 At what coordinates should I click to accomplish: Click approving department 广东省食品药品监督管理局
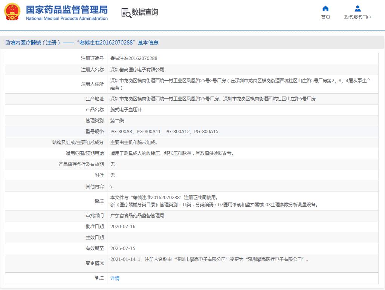point(137,216)
